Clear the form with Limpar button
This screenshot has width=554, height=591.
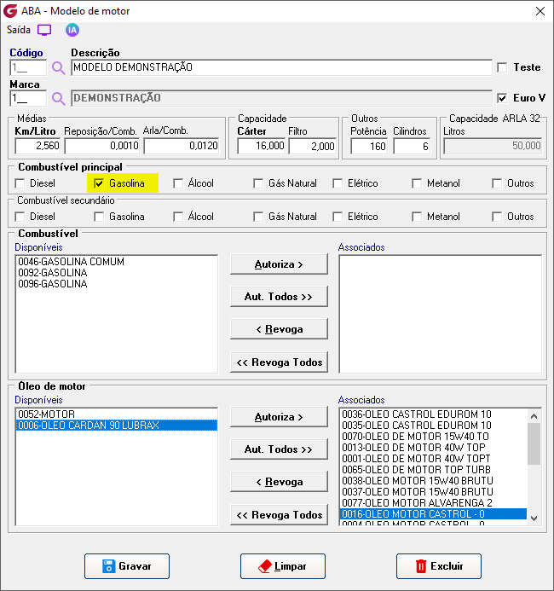(x=283, y=566)
